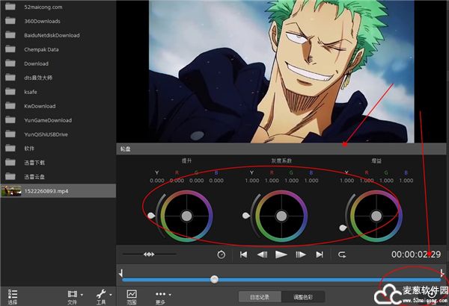The image size is (449, 306).
Task: Switch to the 调整色彩 tab
Action: (x=302, y=297)
